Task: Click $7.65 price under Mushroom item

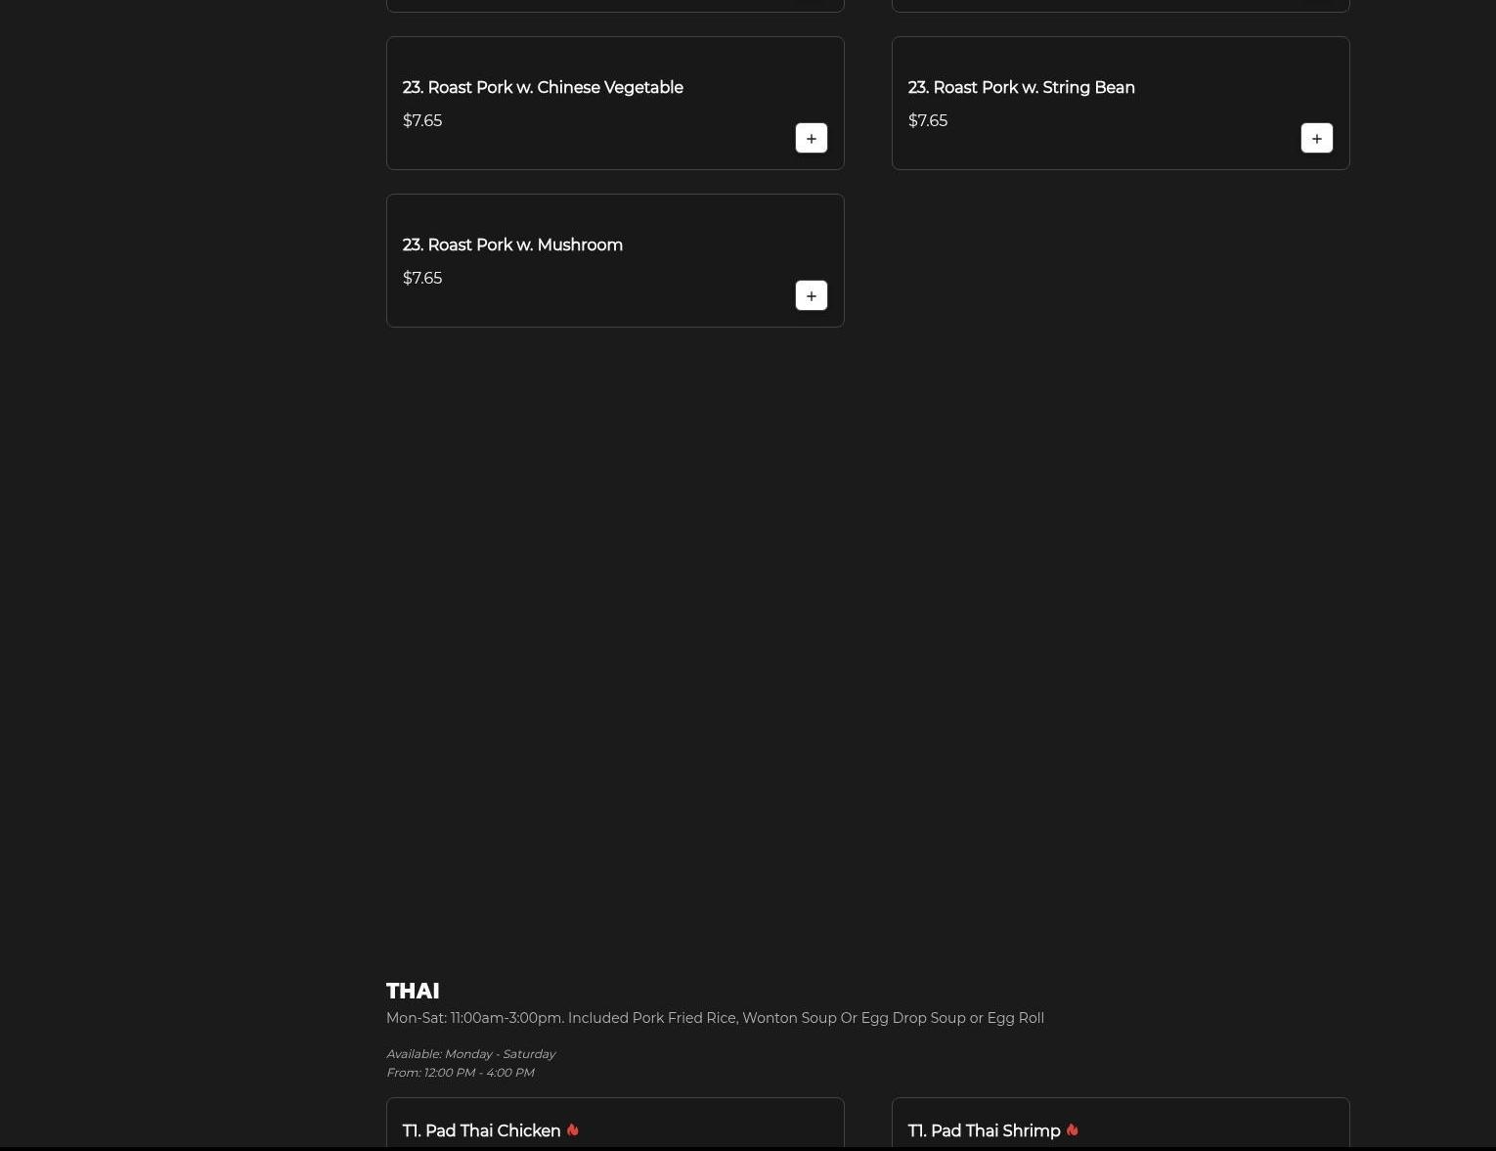Action: [422, 279]
